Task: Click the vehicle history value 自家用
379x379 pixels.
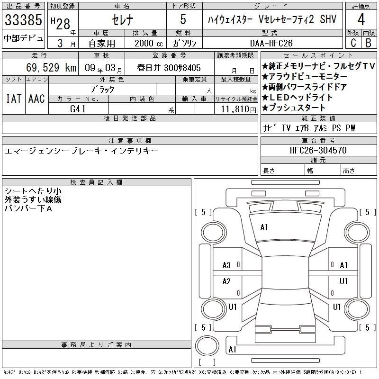Action: (x=102, y=44)
